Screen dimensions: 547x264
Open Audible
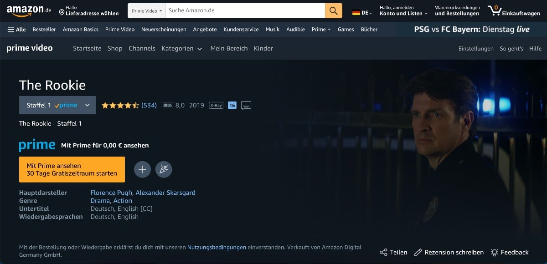coord(295,30)
